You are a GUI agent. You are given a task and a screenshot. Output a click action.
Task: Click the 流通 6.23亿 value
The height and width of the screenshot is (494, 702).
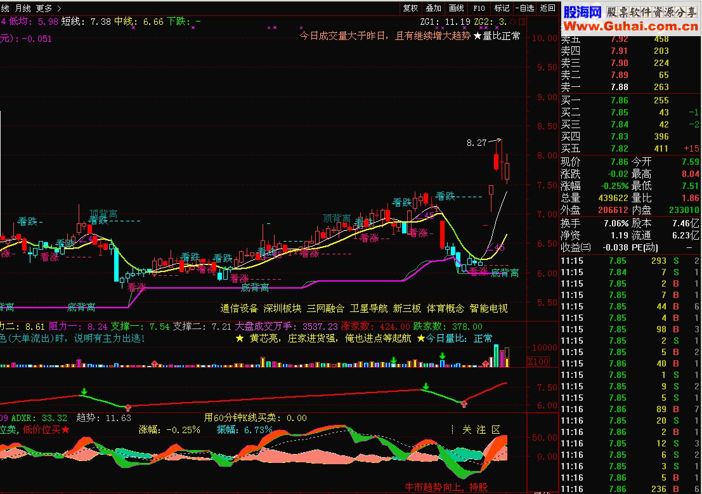[x=686, y=235]
